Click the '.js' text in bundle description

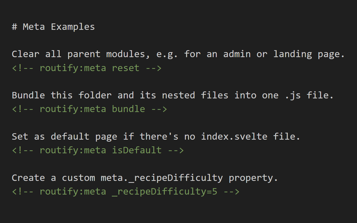293,95
